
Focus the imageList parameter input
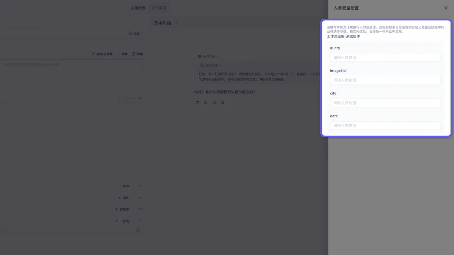click(x=385, y=80)
